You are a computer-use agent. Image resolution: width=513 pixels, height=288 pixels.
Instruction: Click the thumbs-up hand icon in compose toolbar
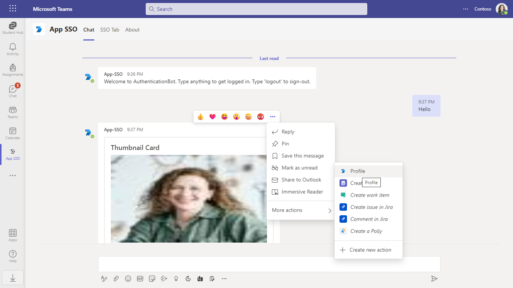200,279
